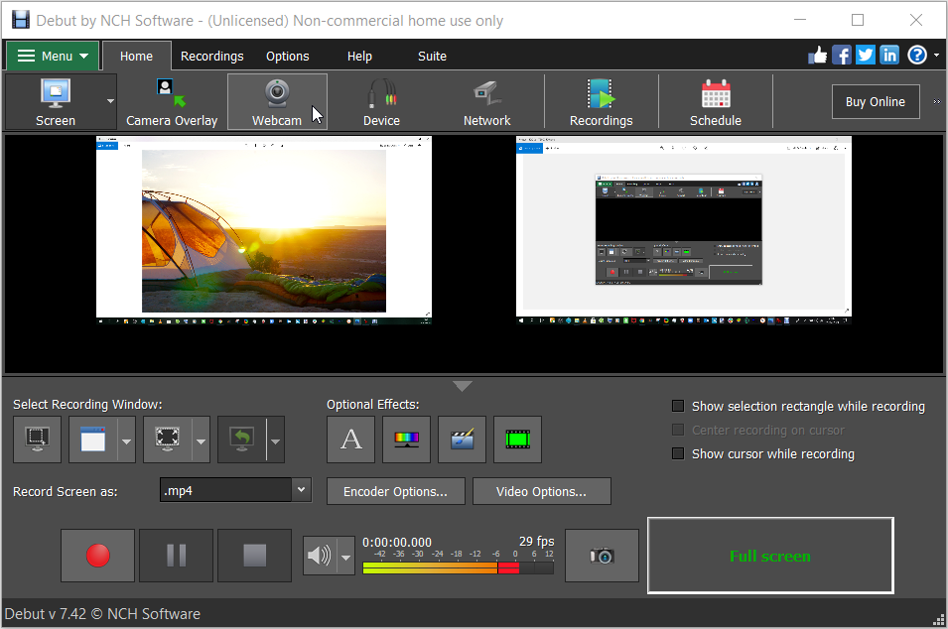
Task: Click Buy Online button
Action: point(876,101)
